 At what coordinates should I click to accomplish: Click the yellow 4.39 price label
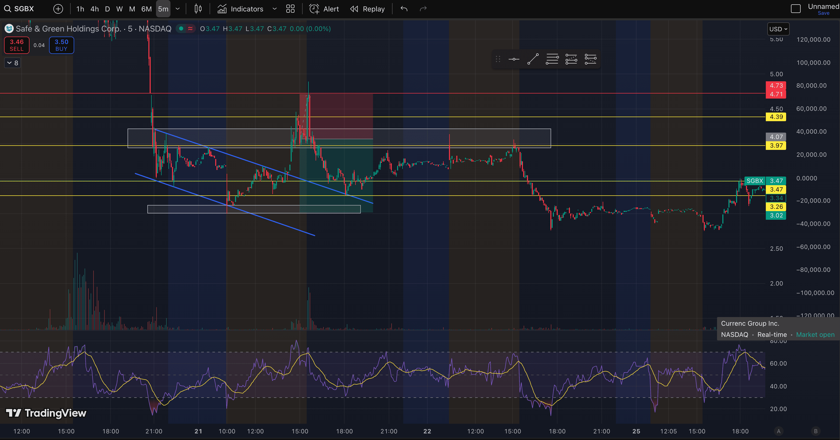click(776, 117)
